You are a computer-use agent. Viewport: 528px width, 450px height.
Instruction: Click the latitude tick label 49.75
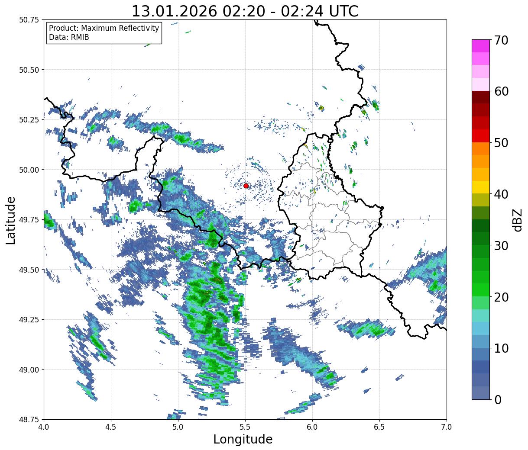[x=29, y=220]
